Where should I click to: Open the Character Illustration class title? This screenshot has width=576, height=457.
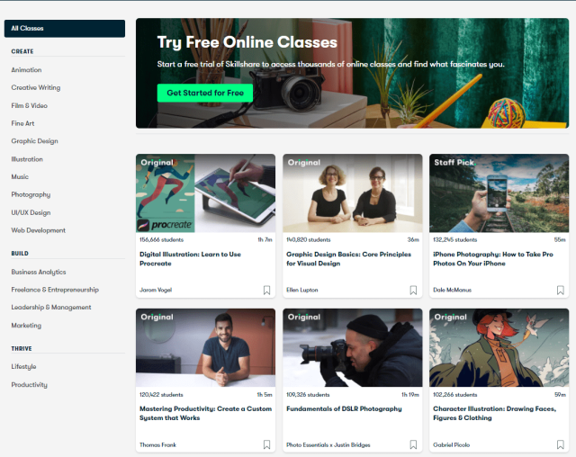[490, 413]
